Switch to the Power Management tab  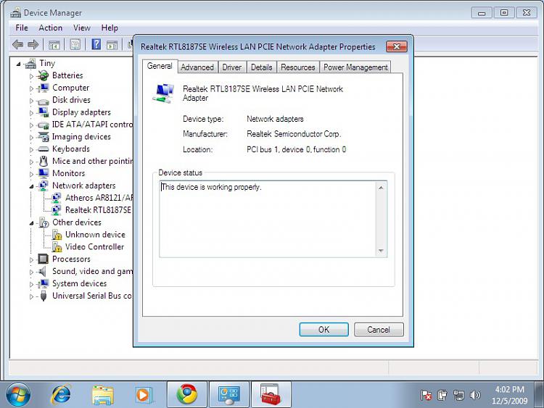(355, 67)
